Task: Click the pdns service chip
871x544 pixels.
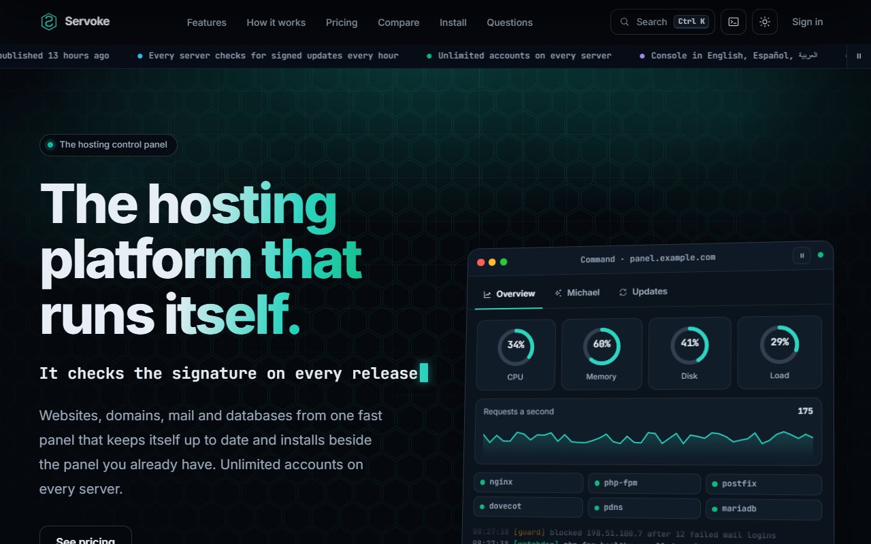Action: pos(644,508)
